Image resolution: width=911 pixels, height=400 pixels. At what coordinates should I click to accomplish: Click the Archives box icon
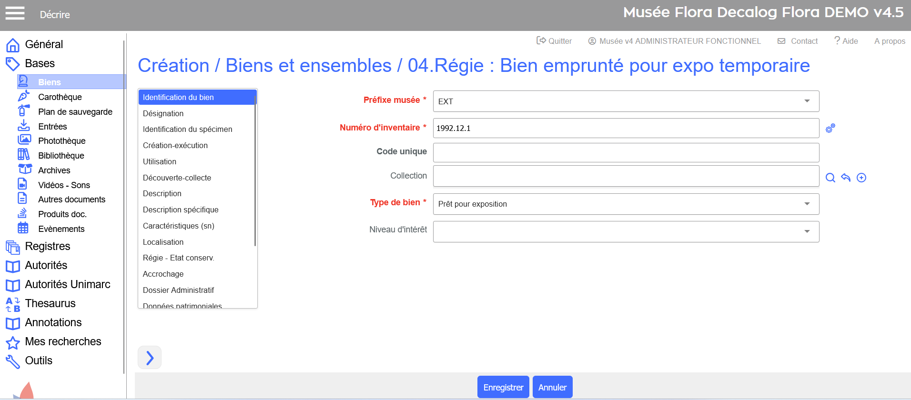coord(25,170)
